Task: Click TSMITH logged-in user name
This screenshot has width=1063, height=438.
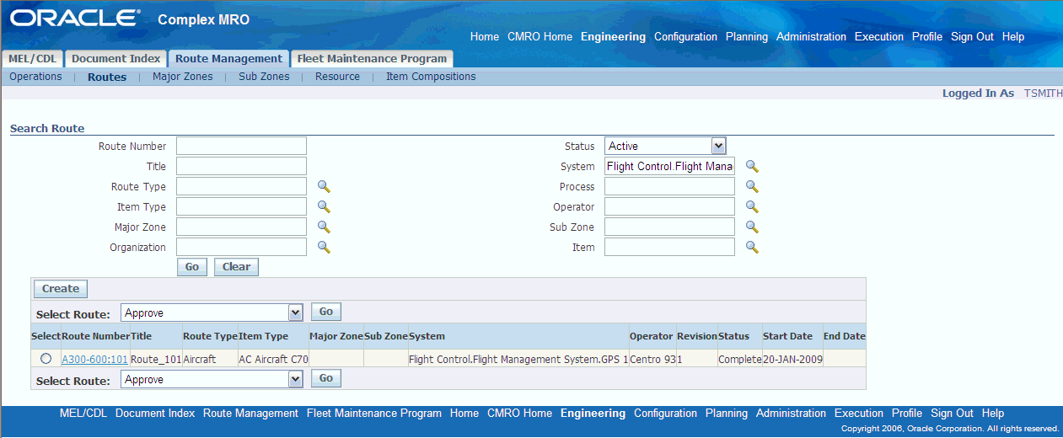Action: pyautogui.click(x=1043, y=93)
